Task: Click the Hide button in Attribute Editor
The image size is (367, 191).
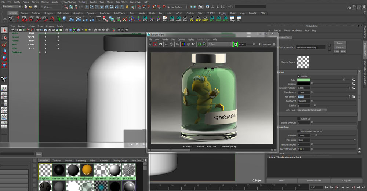Action: [343, 51]
